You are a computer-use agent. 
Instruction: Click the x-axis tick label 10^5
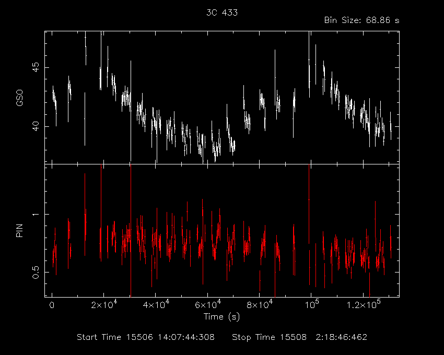311,304
